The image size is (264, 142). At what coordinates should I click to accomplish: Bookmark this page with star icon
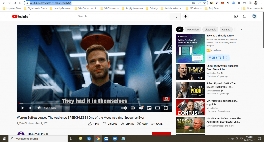204,3
